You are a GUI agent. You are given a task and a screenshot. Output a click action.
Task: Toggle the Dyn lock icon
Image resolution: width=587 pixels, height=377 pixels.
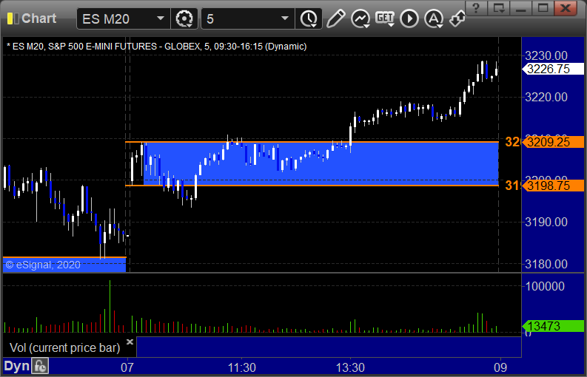[x=40, y=366]
